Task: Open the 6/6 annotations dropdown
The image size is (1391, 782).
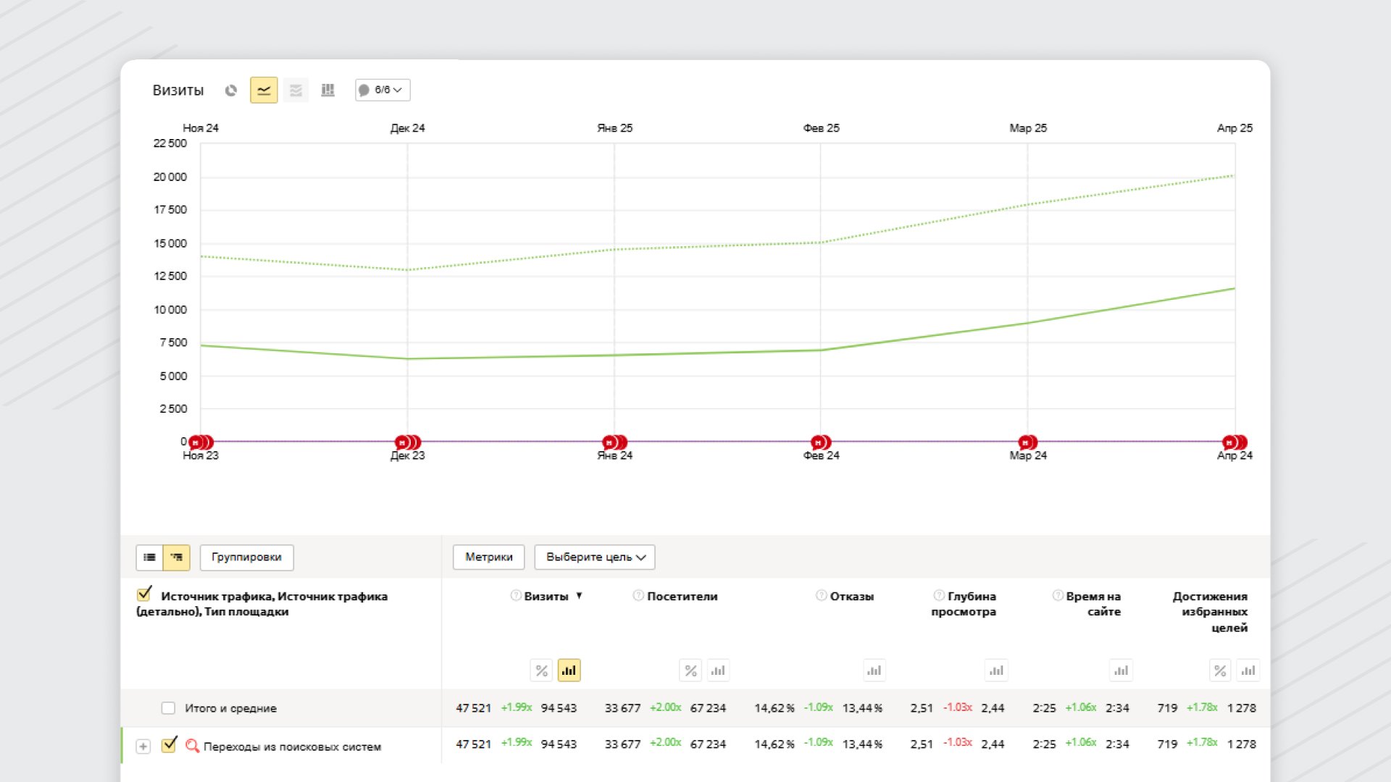Action: pyautogui.click(x=383, y=90)
